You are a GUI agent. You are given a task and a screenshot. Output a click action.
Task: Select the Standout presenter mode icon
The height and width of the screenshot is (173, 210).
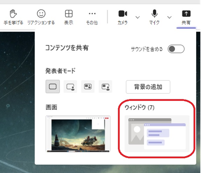(70, 86)
